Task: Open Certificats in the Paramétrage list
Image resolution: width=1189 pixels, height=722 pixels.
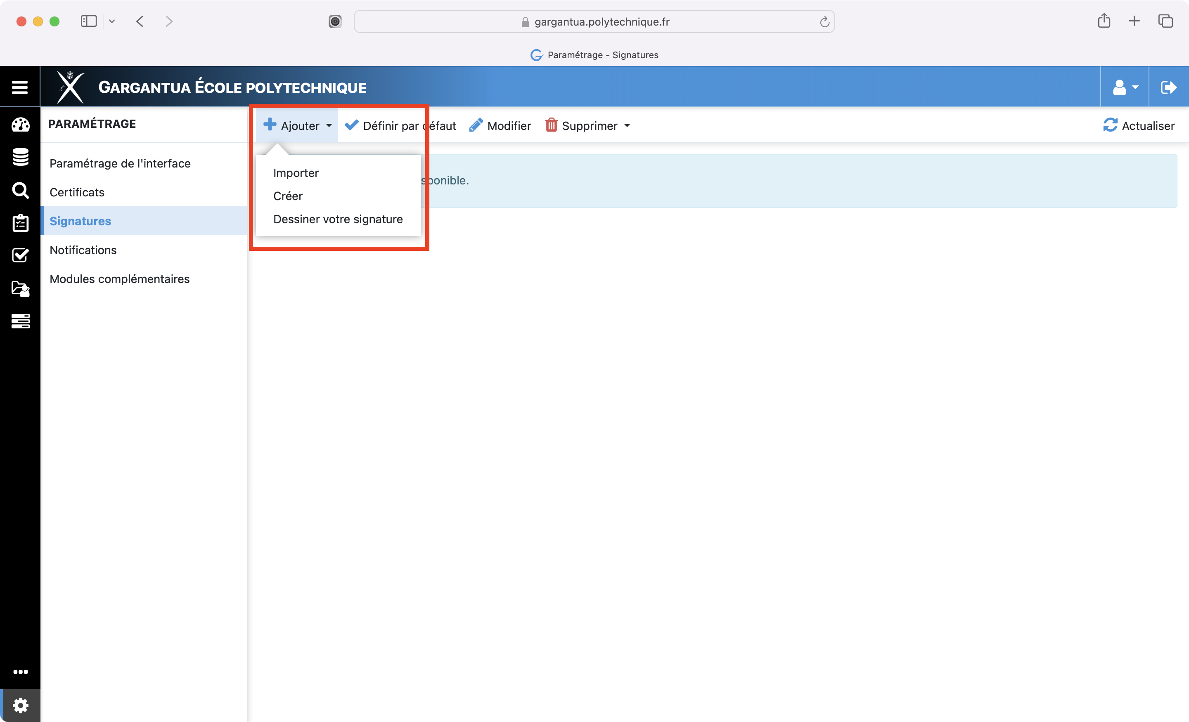Action: point(77,192)
